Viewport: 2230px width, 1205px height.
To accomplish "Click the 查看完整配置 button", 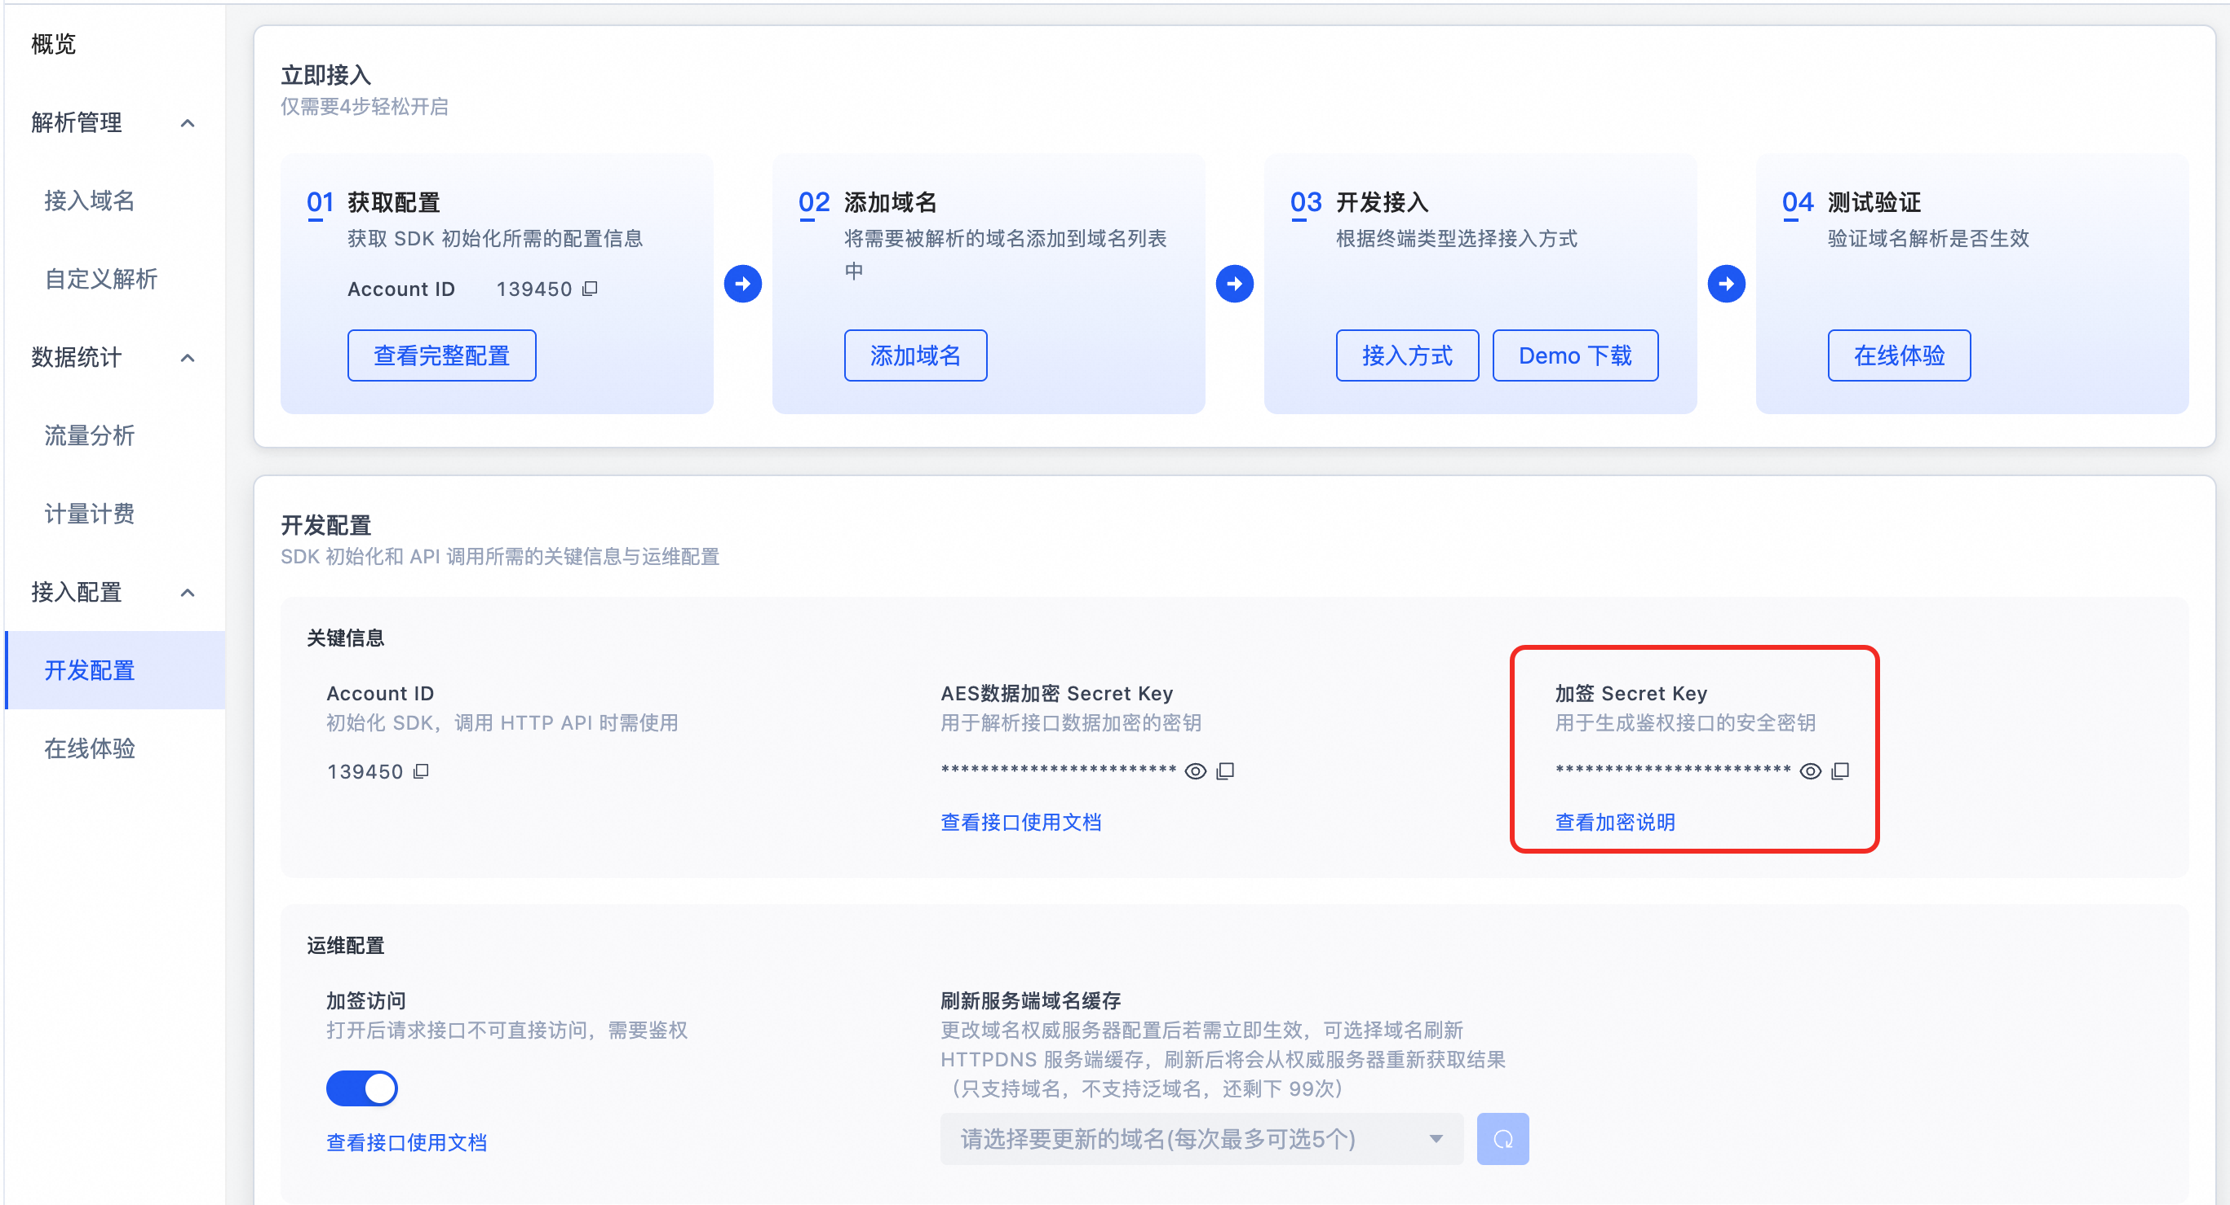I will point(441,355).
